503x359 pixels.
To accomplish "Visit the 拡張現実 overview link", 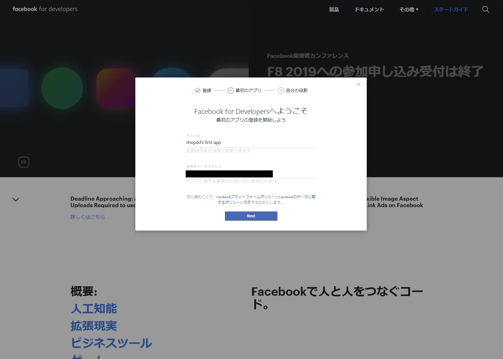I will [94, 326].
